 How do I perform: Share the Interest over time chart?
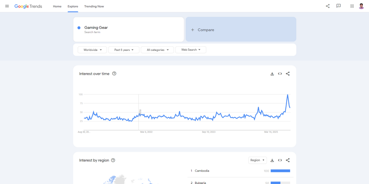288,74
